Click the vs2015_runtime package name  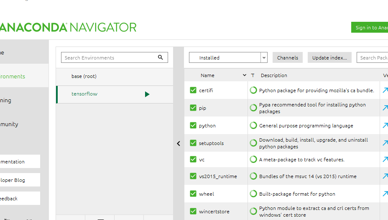click(x=218, y=176)
